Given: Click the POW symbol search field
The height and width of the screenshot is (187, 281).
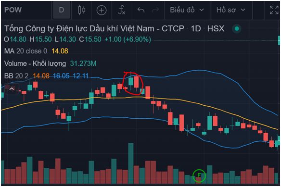Looking at the screenshot, I should (13, 10).
